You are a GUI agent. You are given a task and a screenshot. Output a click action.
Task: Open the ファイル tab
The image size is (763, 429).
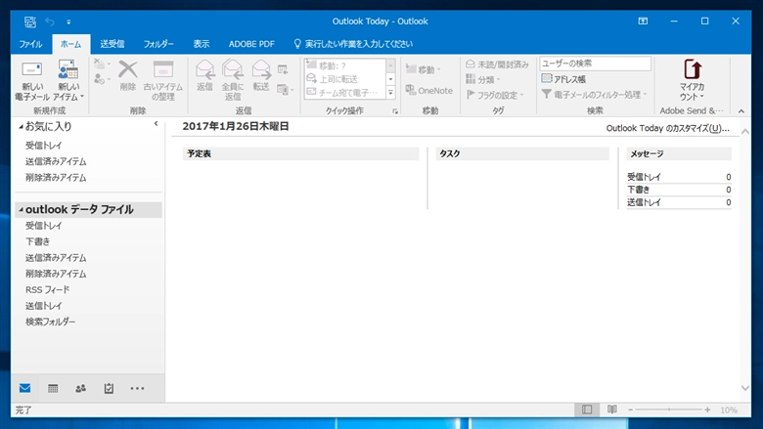(30, 44)
